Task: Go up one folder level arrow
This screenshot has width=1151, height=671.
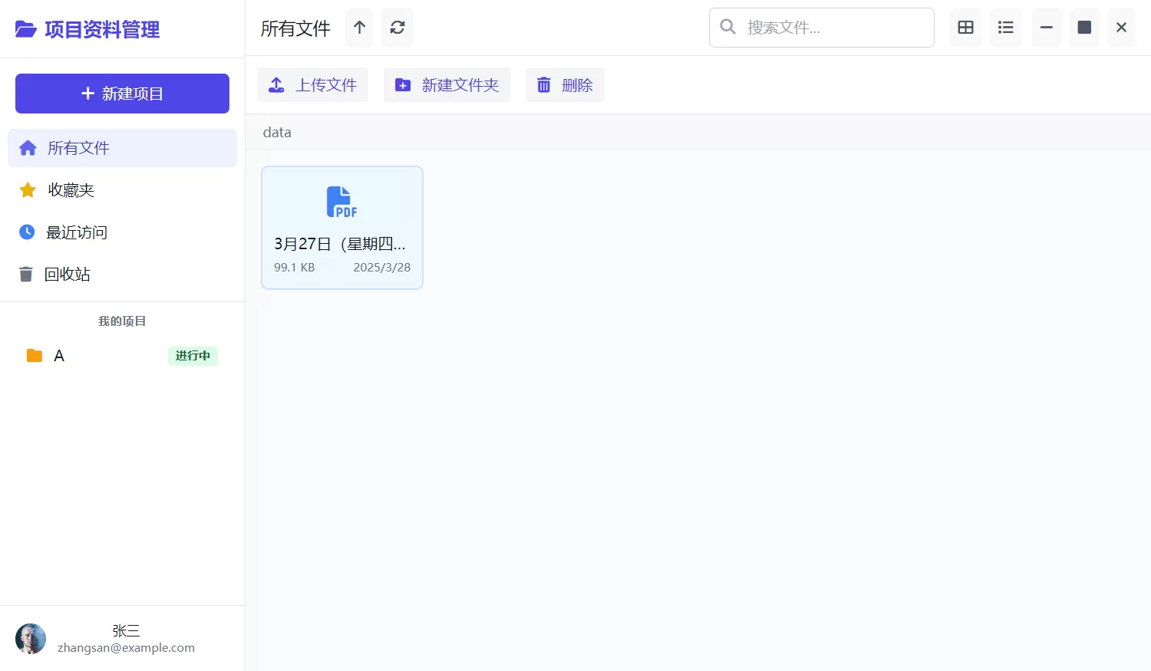Action: (x=359, y=28)
